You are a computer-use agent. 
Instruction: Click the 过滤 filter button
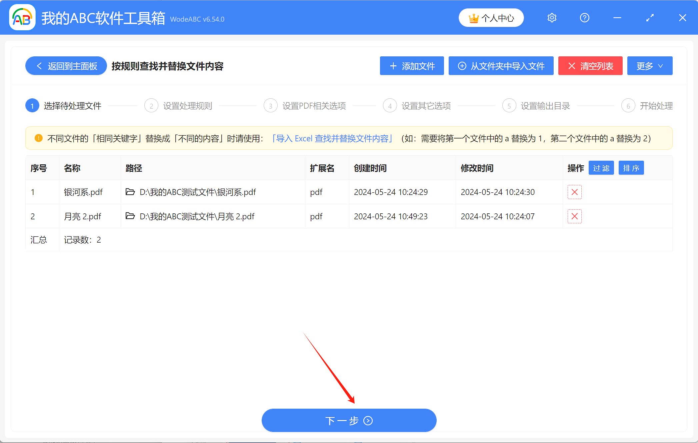(601, 168)
